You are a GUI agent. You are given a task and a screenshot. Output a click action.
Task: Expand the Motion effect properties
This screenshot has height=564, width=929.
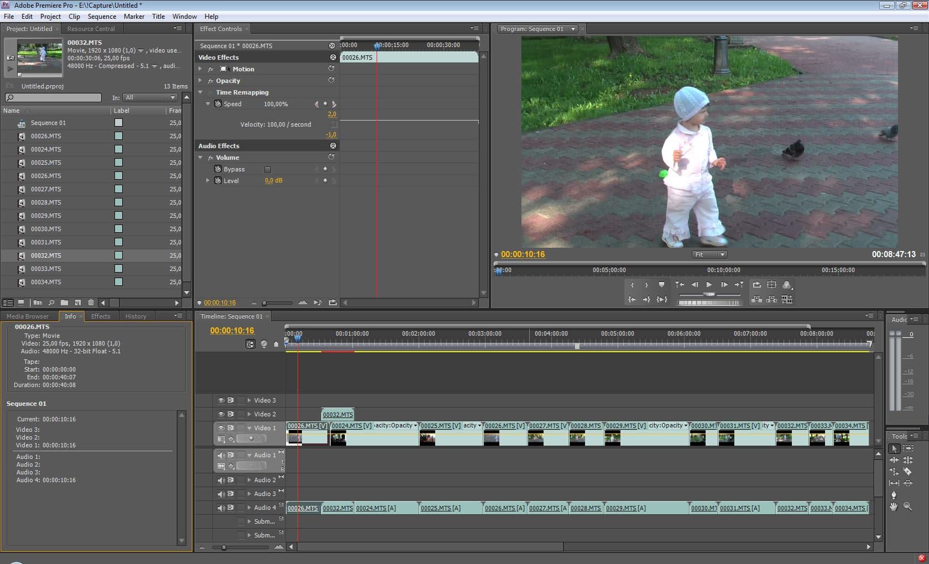(x=200, y=69)
